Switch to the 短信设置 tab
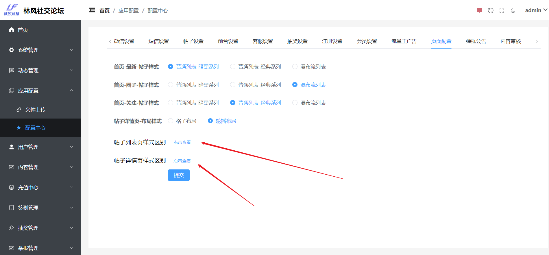 pos(159,41)
